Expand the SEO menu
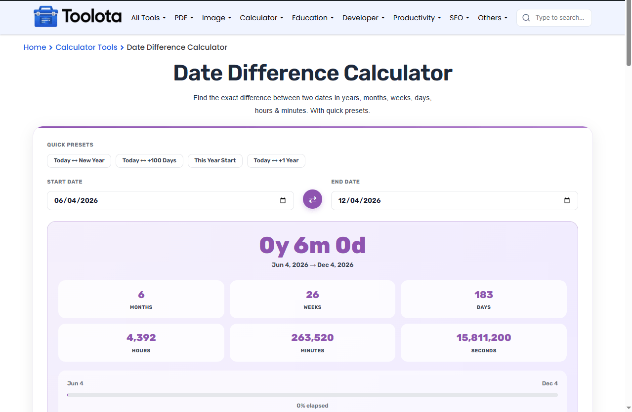The height and width of the screenshot is (412, 632). tap(459, 18)
